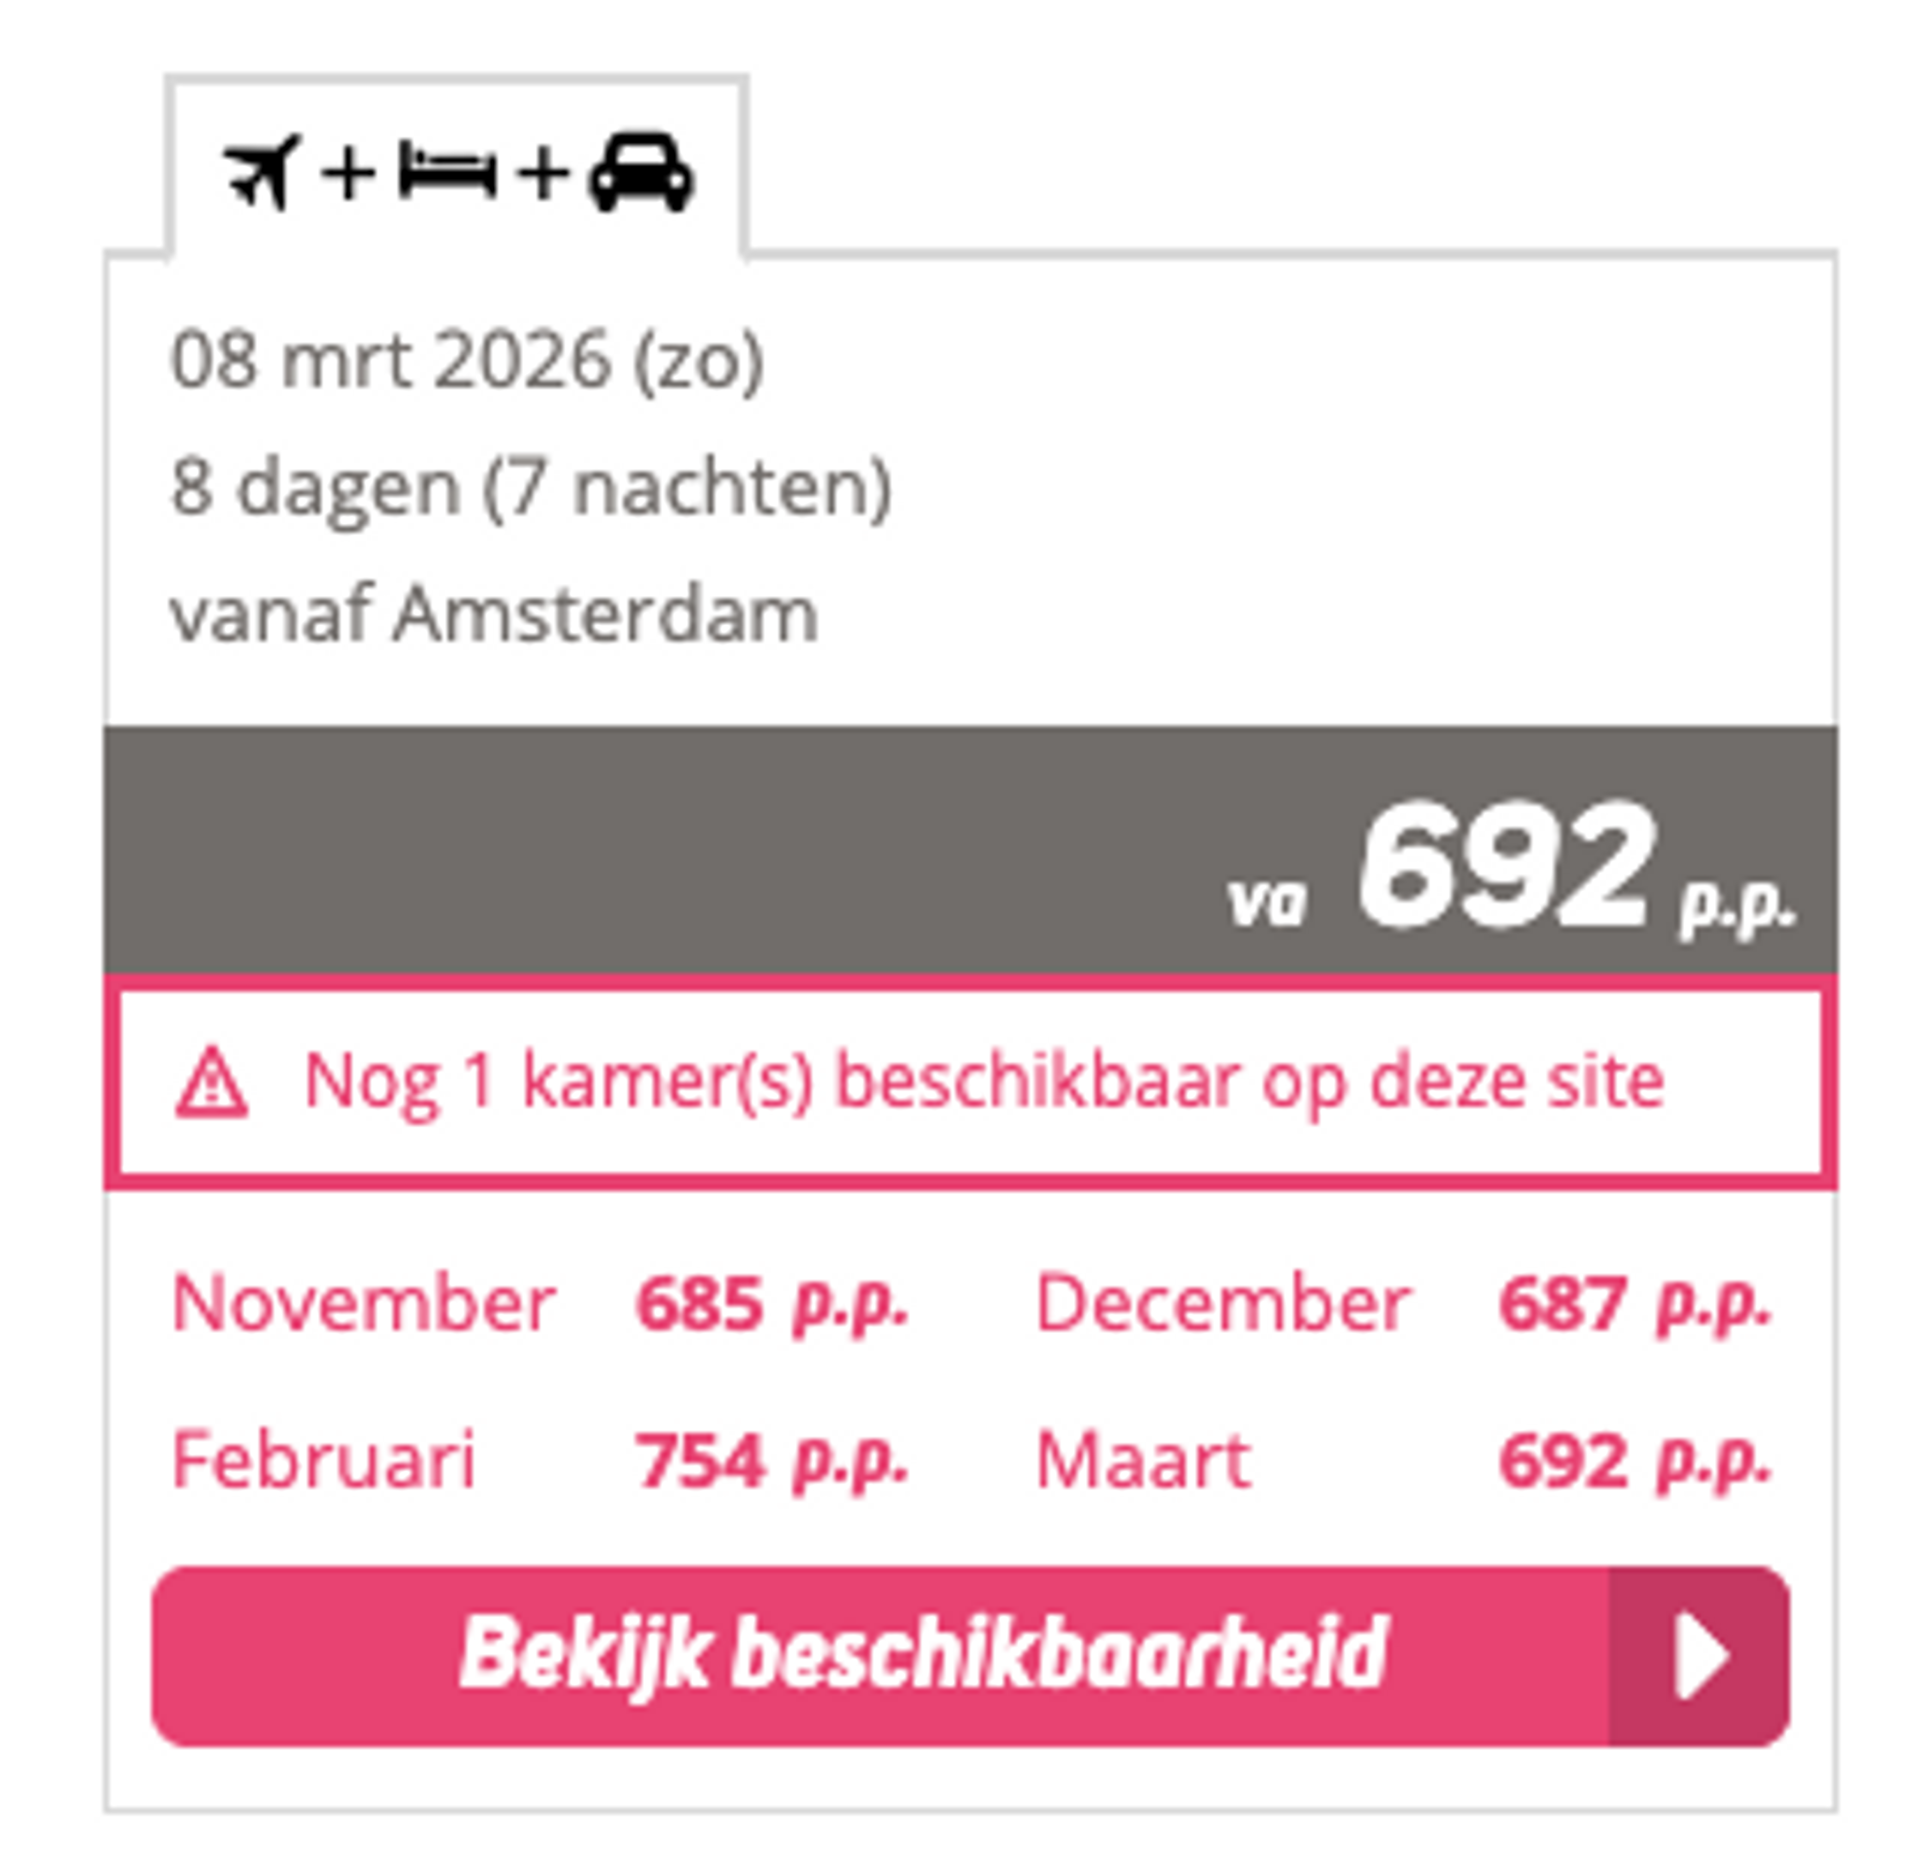Select the flight-hotel-car package tab
The image size is (1917, 1874).
click(x=453, y=167)
